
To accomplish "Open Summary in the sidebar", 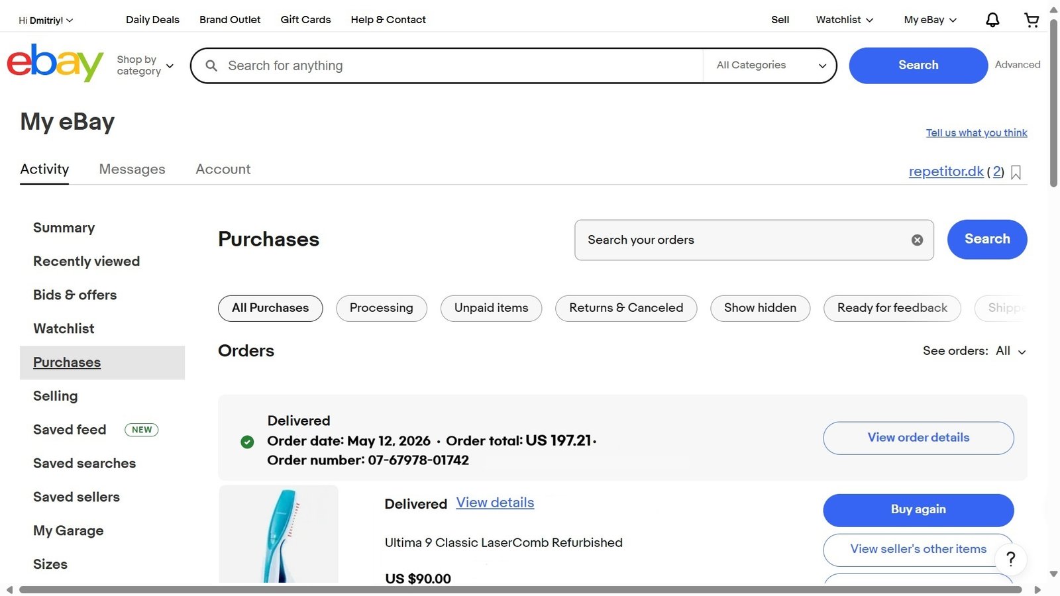I will (x=64, y=228).
